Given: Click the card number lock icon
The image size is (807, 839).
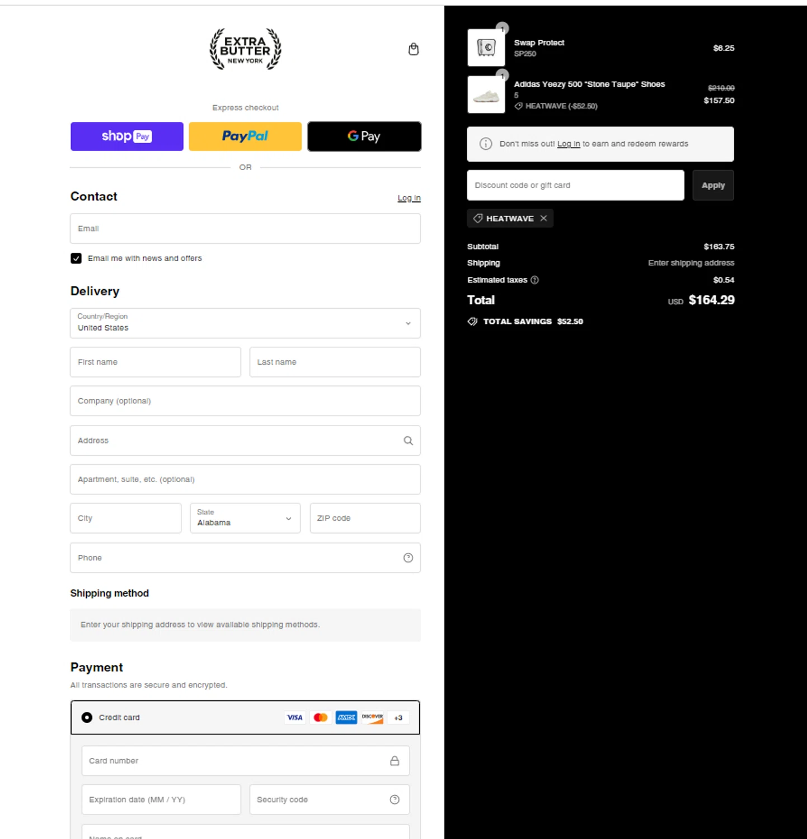Looking at the screenshot, I should click(395, 761).
